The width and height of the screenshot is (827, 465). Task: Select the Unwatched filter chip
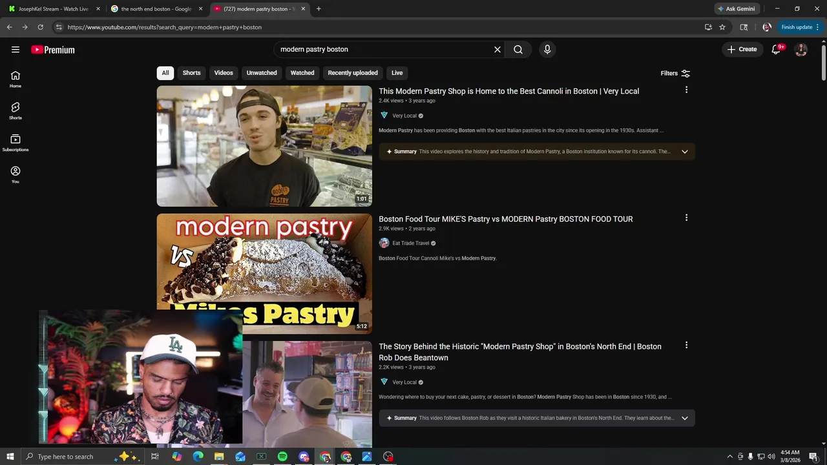[262, 73]
